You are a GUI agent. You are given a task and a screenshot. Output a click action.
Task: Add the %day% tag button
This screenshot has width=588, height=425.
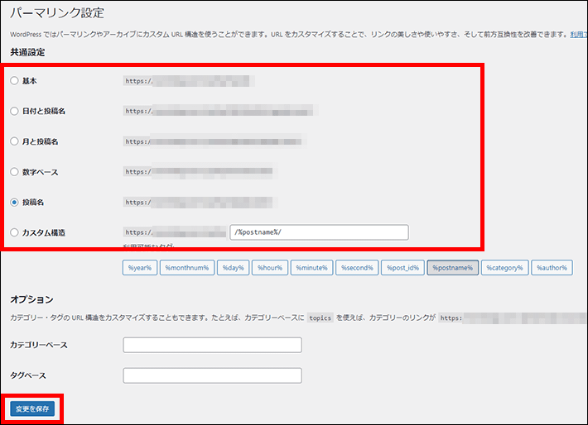pyautogui.click(x=234, y=268)
